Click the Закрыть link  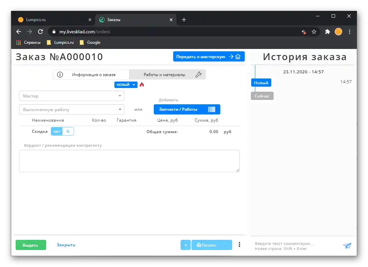pos(66,245)
